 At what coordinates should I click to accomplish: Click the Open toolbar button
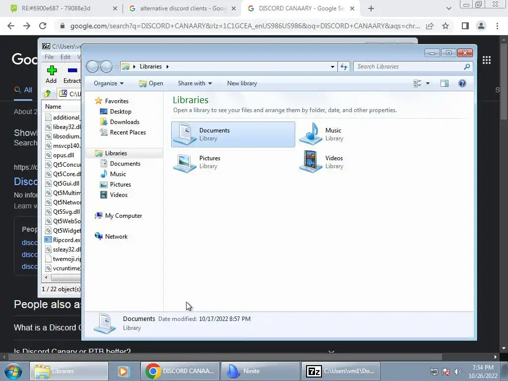point(151,83)
